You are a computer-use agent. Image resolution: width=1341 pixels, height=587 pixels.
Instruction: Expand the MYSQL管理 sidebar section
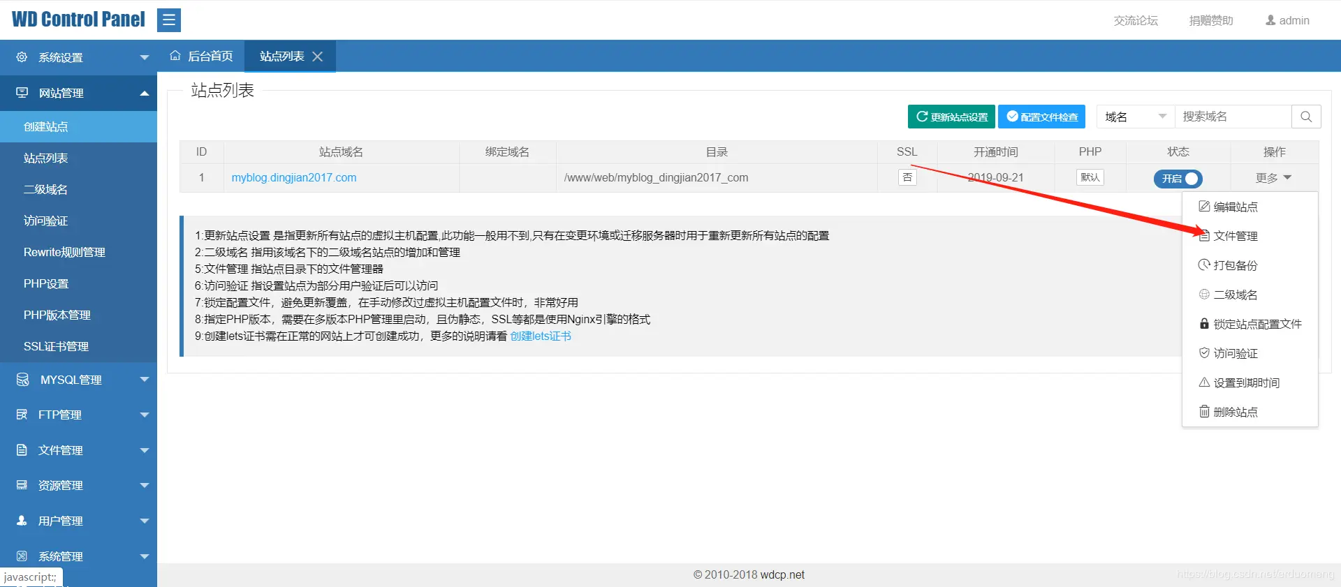tap(145, 380)
